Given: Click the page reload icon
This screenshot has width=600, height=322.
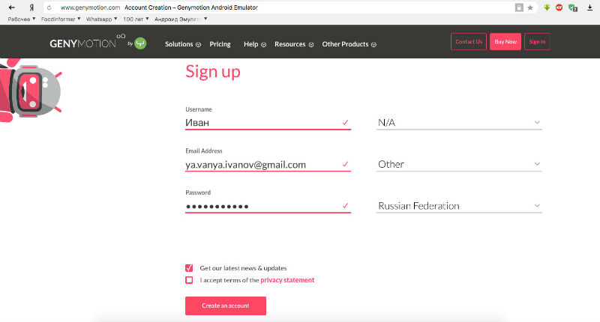Looking at the screenshot, I should click(49, 7).
